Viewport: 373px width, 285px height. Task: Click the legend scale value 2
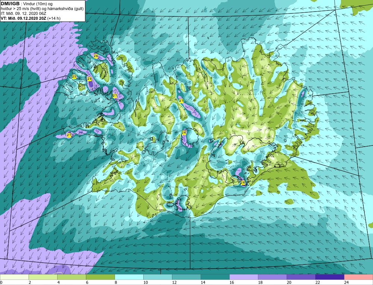[x=30, y=282]
